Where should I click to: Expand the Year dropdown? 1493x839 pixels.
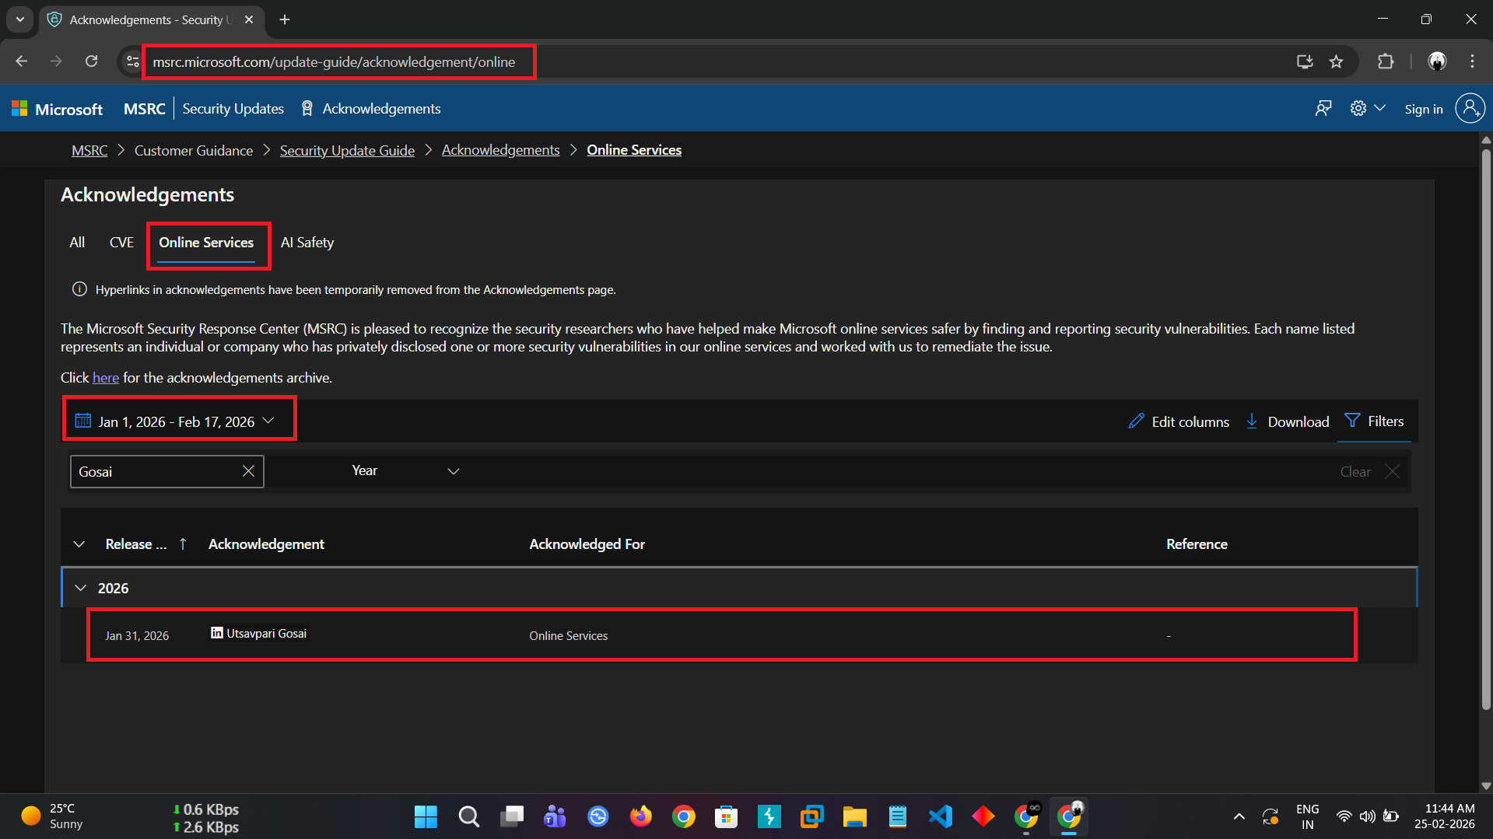pyautogui.click(x=405, y=471)
